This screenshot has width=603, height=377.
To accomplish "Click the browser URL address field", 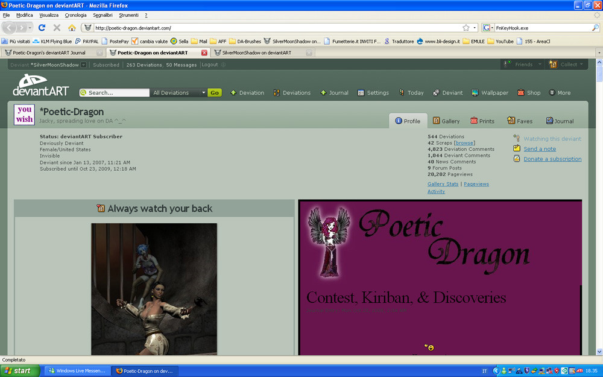I will point(277,28).
